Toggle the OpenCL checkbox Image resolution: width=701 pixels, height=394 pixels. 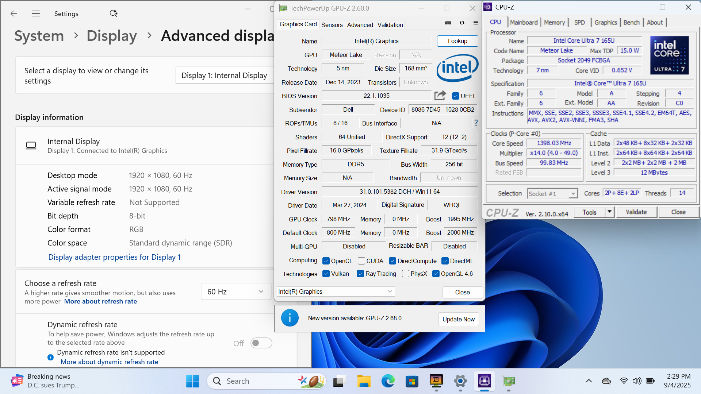click(x=326, y=261)
